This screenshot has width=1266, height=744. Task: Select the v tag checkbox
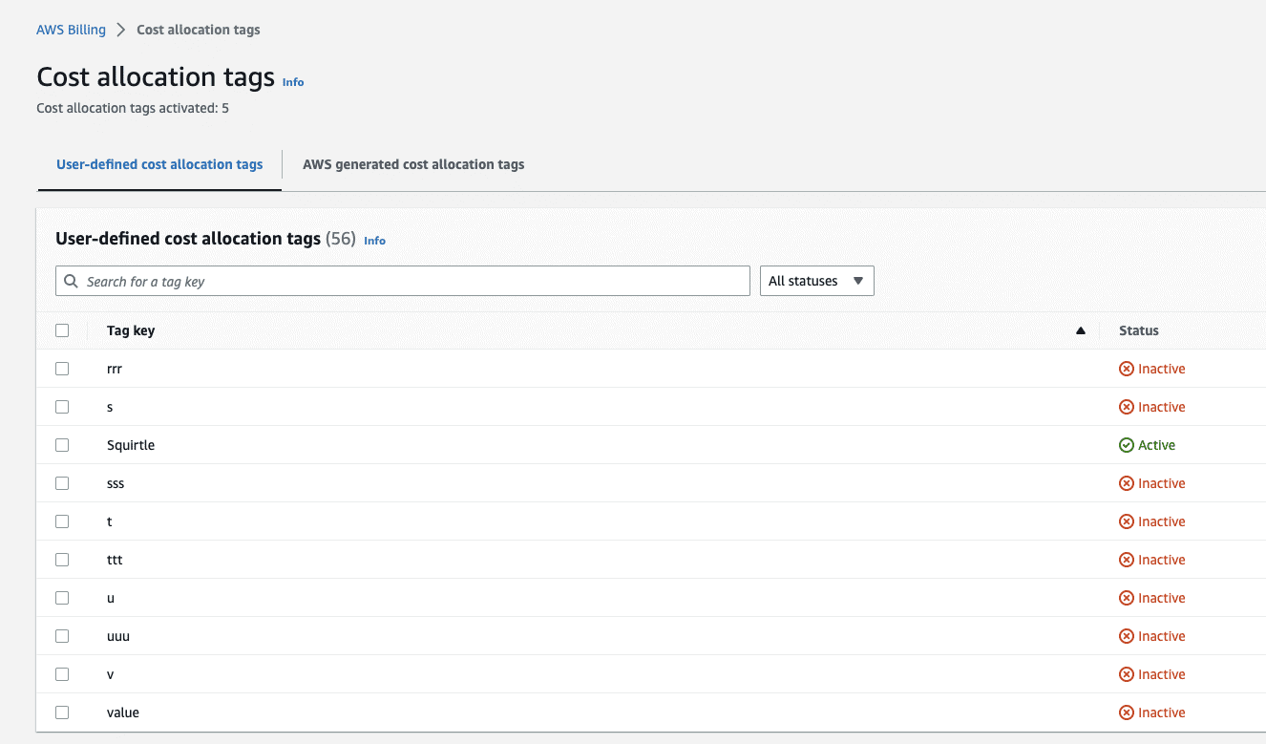(x=62, y=674)
